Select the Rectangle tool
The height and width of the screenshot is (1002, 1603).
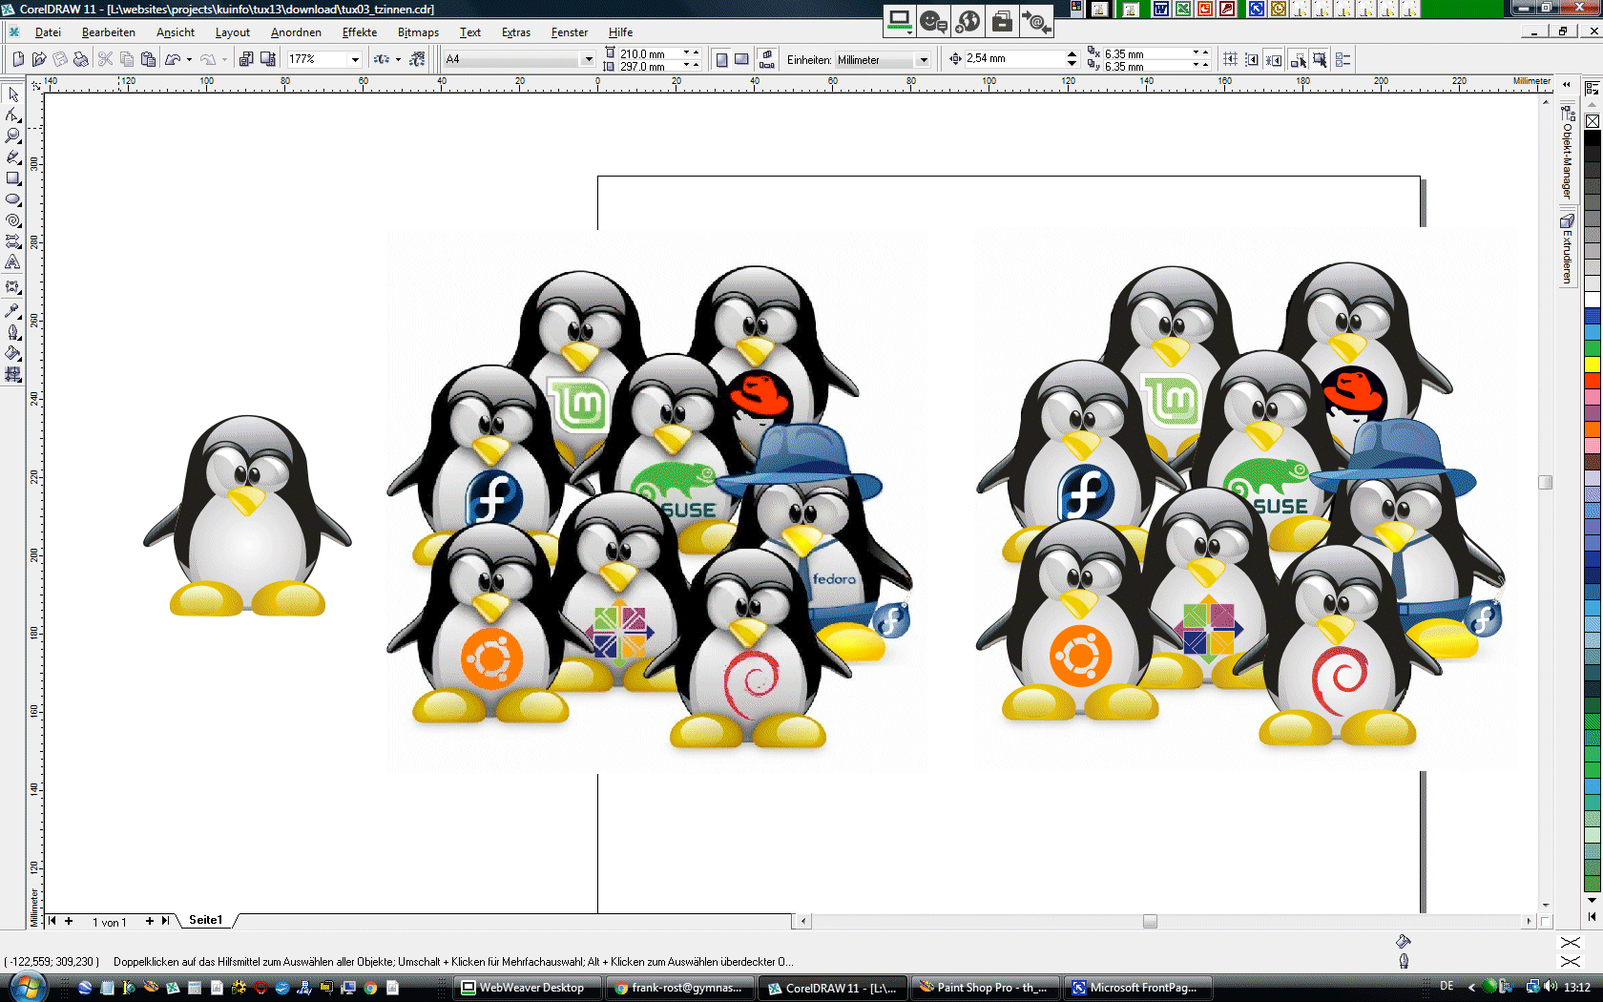click(12, 178)
